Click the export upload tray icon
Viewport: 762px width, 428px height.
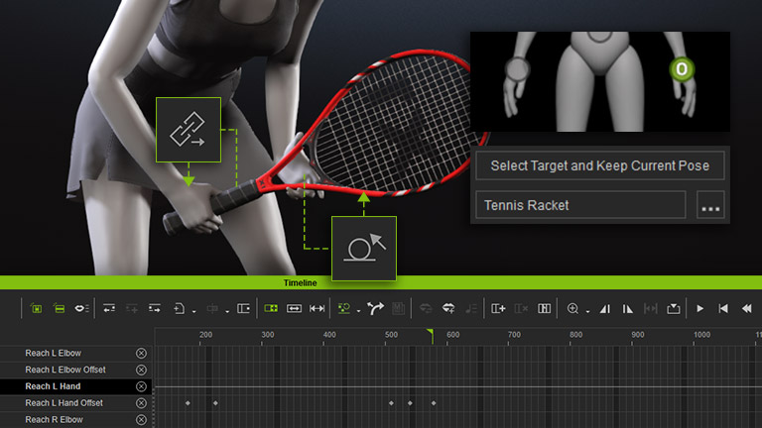pyautogui.click(x=674, y=309)
